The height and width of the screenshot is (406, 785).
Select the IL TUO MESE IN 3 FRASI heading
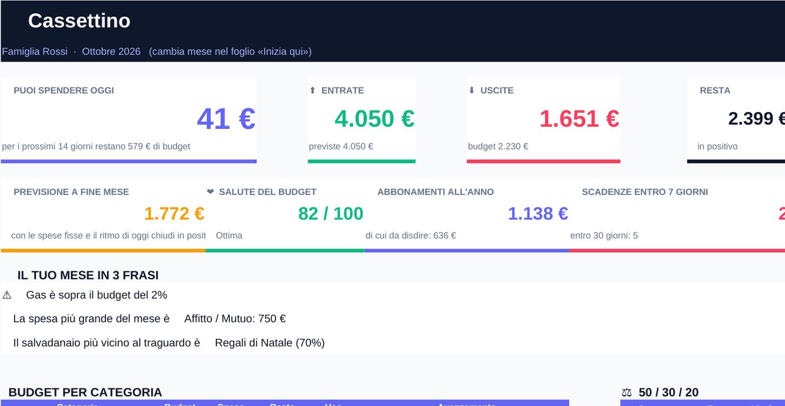click(88, 275)
